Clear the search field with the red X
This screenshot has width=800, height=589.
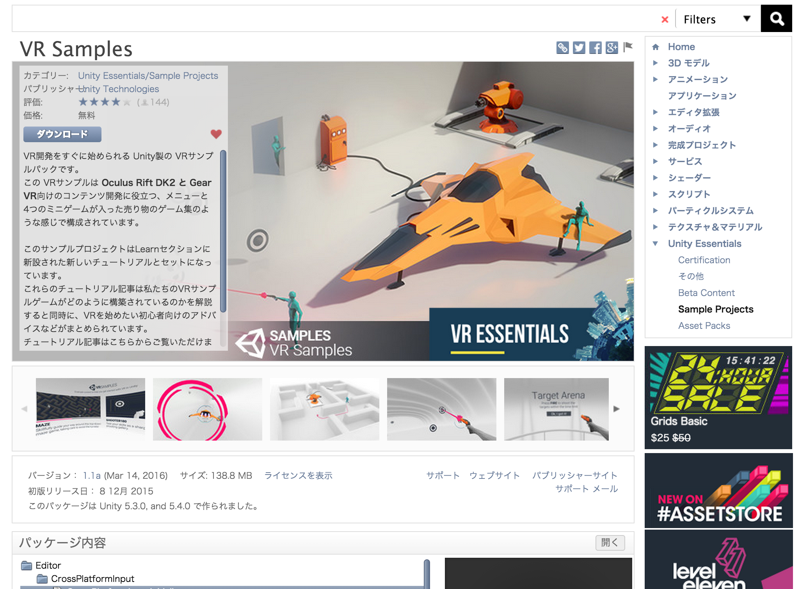[665, 19]
